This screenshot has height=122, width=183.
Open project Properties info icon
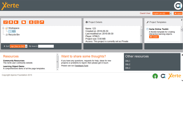click(x=11, y=22)
